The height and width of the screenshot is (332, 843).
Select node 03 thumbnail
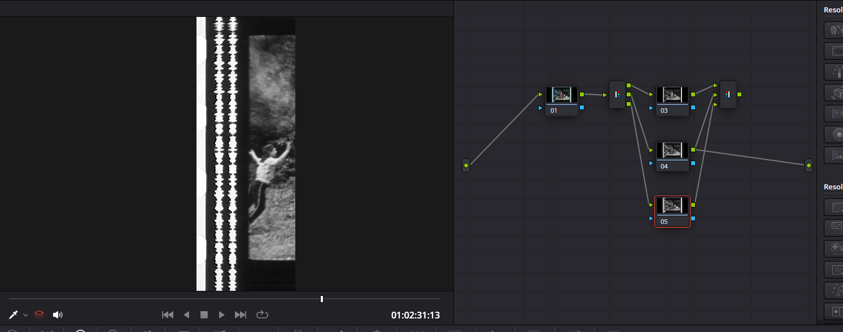pyautogui.click(x=672, y=94)
